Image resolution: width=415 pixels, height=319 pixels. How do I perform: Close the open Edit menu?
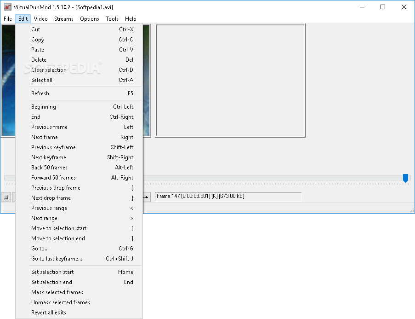coord(23,19)
